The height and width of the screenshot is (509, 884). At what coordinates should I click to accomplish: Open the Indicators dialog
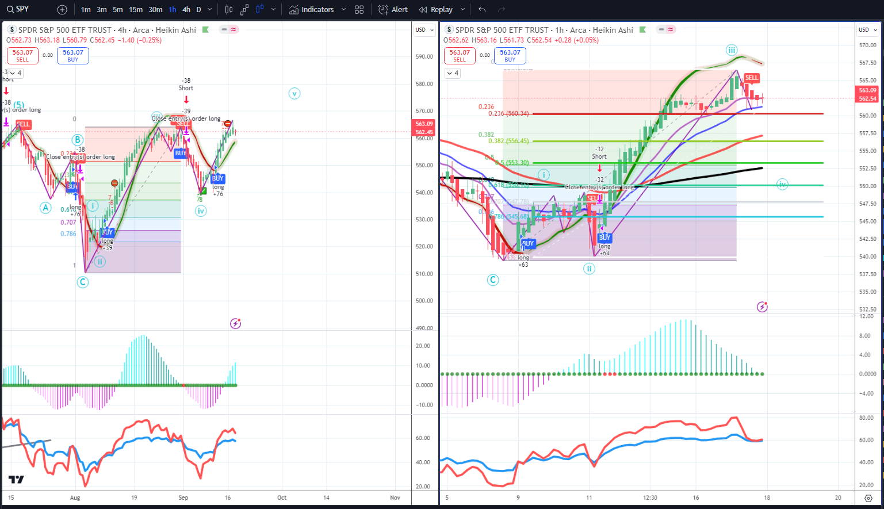click(x=312, y=10)
